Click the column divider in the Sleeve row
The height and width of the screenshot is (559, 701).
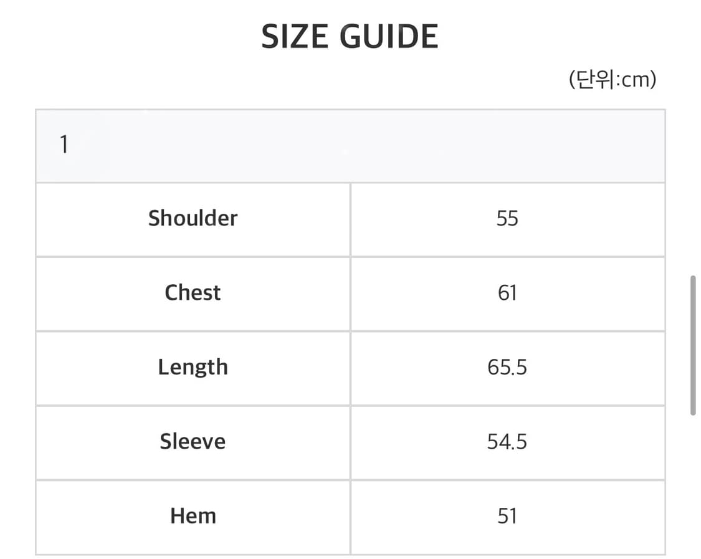point(350,442)
